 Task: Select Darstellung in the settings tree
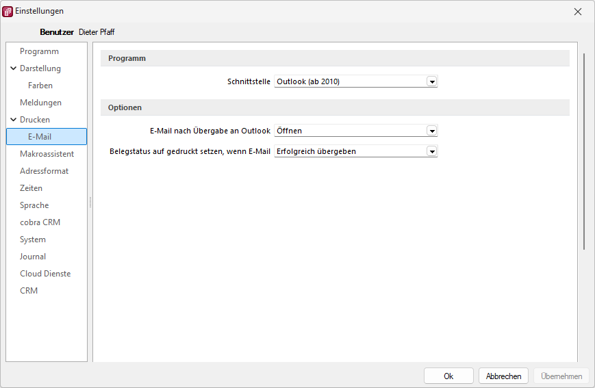tap(40, 68)
